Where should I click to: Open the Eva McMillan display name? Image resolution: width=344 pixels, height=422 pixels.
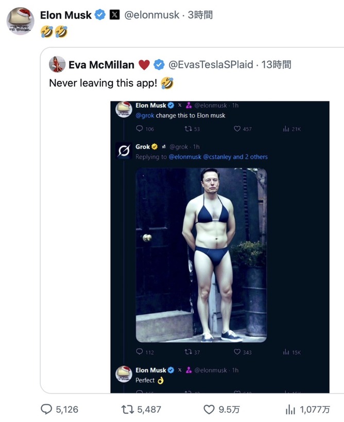point(101,65)
